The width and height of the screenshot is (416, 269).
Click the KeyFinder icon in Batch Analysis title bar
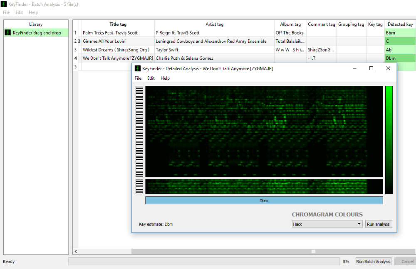coord(4,4)
